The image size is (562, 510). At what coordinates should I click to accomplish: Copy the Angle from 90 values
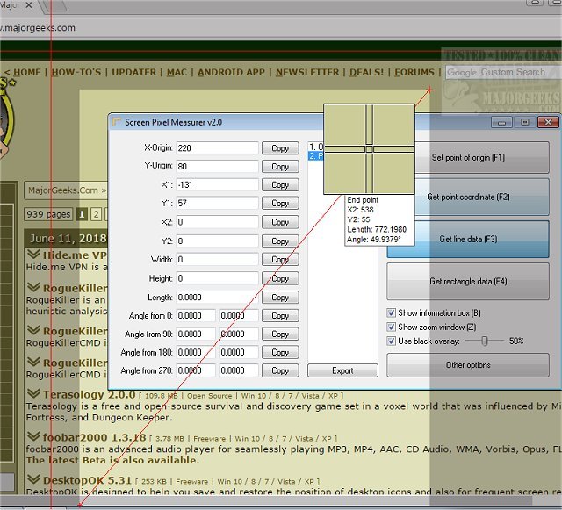(x=280, y=334)
